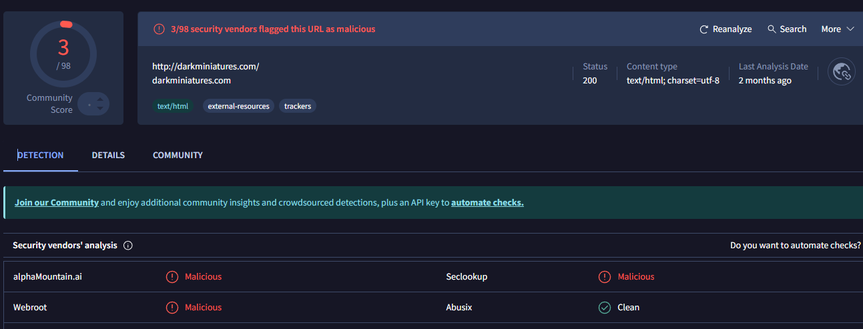The width and height of the screenshot is (863, 329).
Task: Expand the More dropdown menu
Action: [838, 29]
